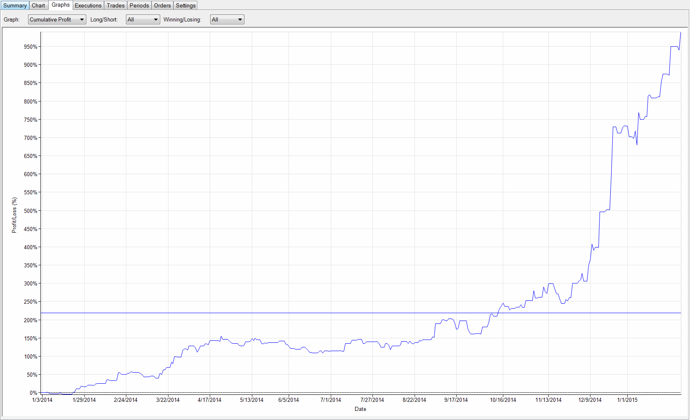Click the Long/Short dropdown arrow
This screenshot has width=690, height=420.
(x=156, y=19)
